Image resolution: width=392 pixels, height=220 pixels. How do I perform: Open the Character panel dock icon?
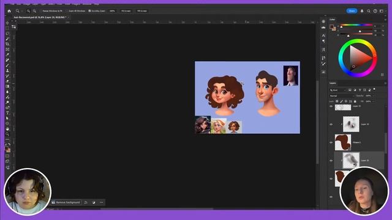coord(323,35)
